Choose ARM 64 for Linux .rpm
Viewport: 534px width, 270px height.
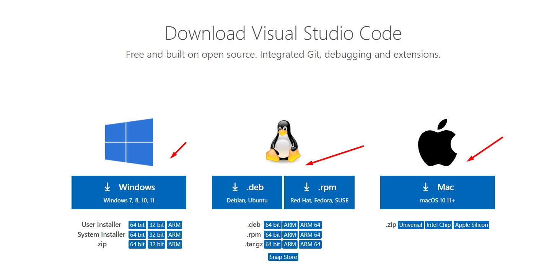point(310,235)
